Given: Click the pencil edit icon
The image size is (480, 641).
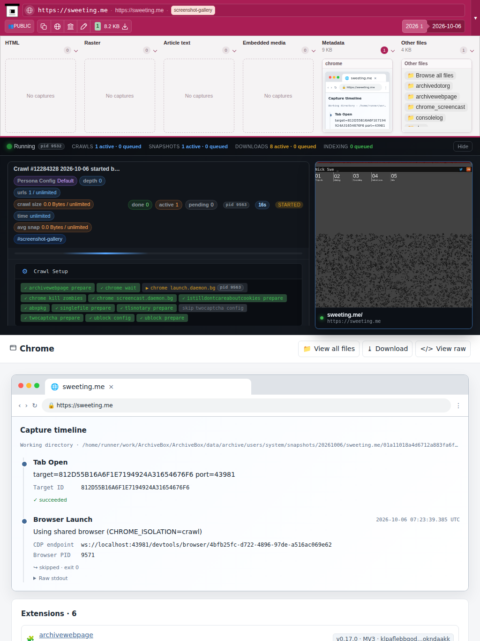Looking at the screenshot, I should coord(84,26).
